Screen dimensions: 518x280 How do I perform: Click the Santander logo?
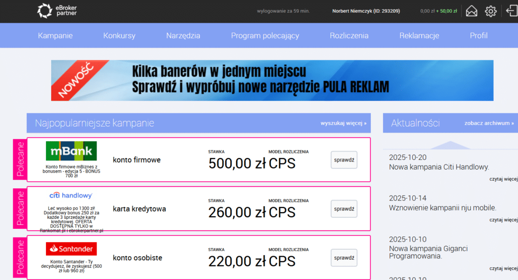71,249
